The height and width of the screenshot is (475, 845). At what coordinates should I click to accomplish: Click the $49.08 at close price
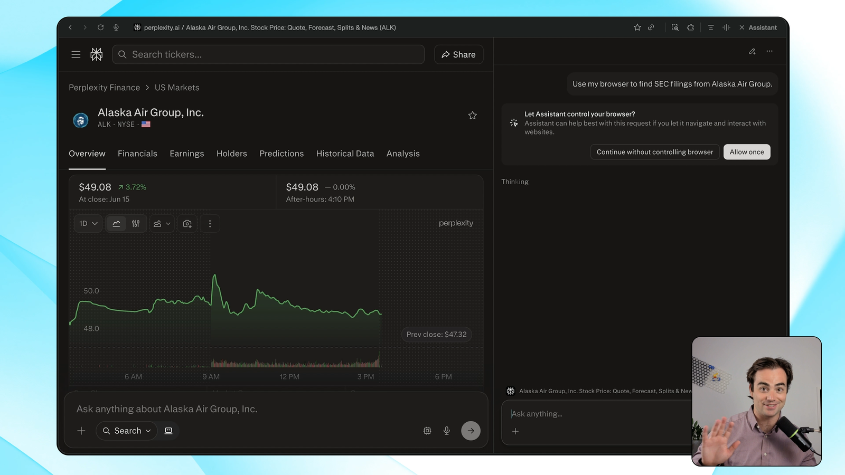95,187
